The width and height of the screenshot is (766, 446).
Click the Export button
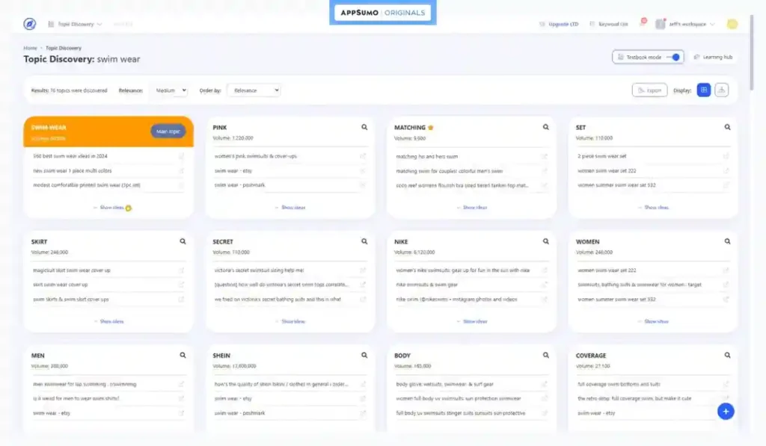649,90
